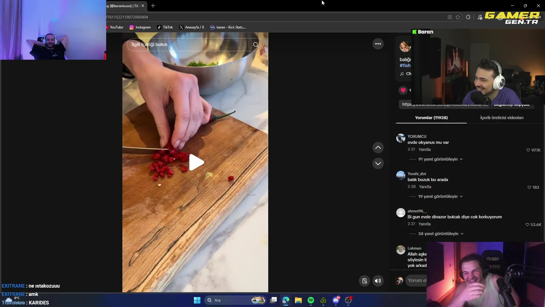Mute the video with speaker icon
The width and height of the screenshot is (545, 307).
(x=378, y=281)
